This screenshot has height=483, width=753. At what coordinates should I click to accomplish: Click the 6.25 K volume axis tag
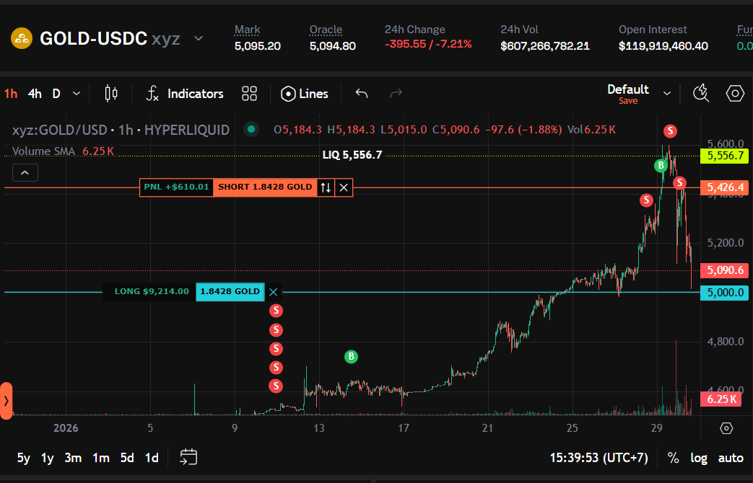pyautogui.click(x=721, y=399)
